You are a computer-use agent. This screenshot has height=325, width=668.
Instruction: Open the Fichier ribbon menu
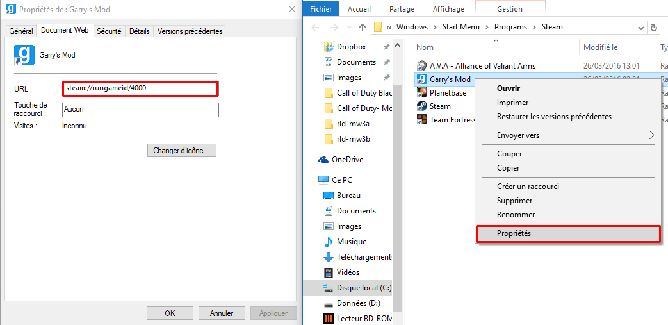pos(321,8)
